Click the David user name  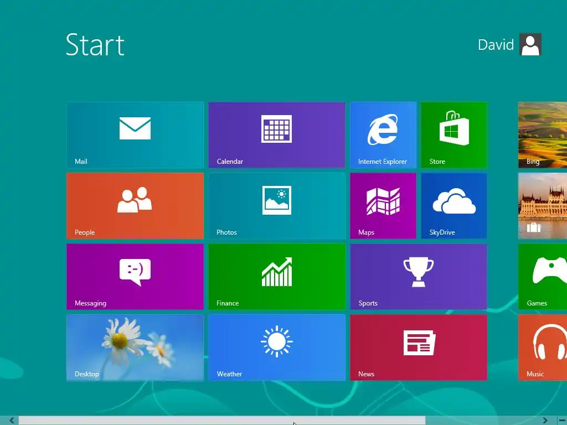(x=496, y=45)
